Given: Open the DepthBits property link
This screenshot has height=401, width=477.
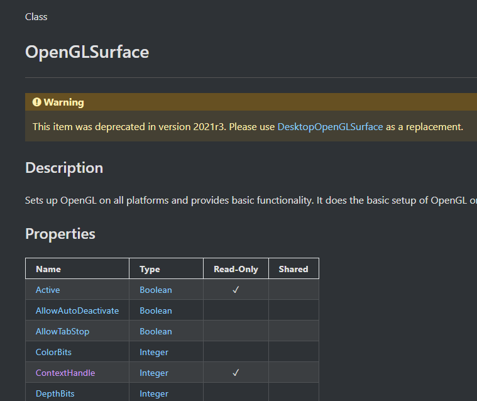Looking at the screenshot, I should pos(55,393).
